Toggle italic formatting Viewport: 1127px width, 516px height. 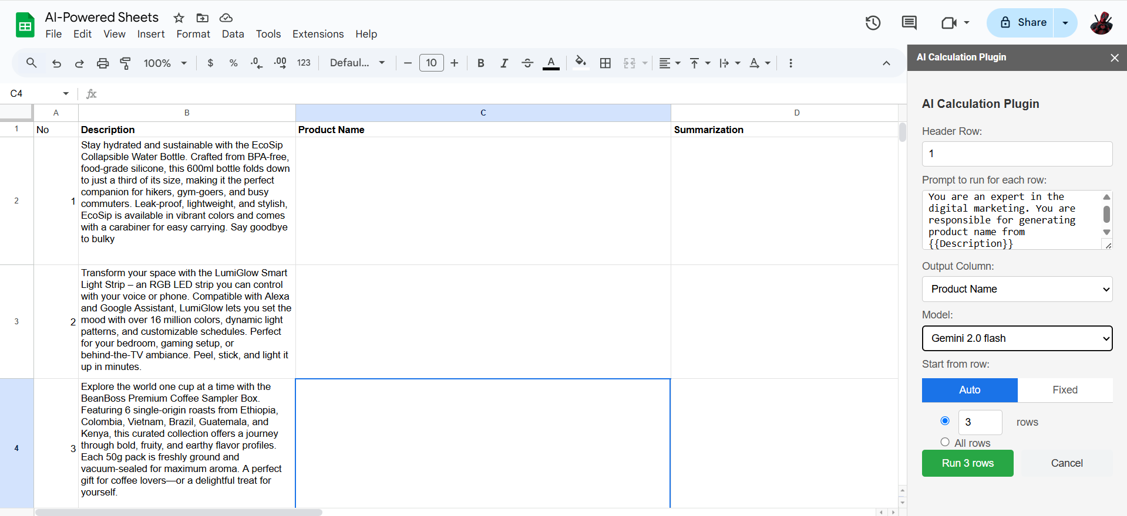click(x=504, y=63)
